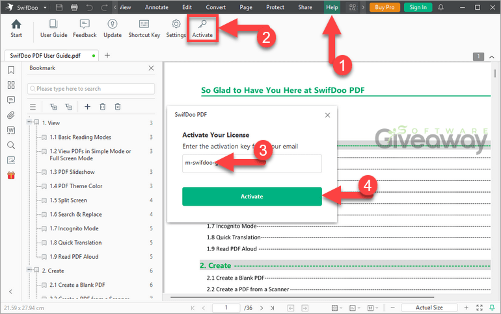Screen dimensions: 501x314
Task: Click the Buy Pro button
Action: (385, 7)
